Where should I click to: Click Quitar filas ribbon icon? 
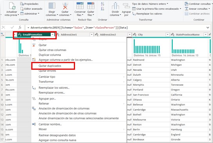(91, 6)
